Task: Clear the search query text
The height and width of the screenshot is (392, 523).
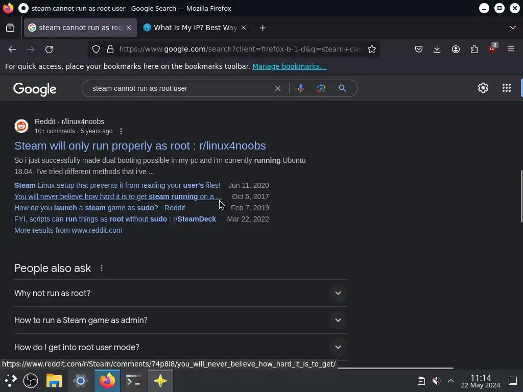Action: 278,88
